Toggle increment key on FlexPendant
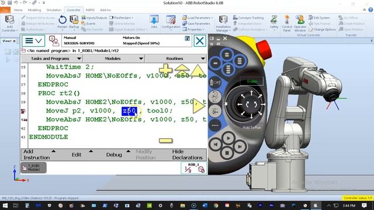Image resolution: width=374 pixels, height=210 pixels. click(215, 125)
